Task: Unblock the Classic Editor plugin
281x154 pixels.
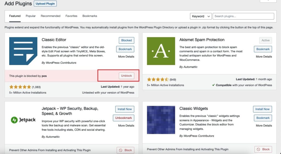Action: 126,76
